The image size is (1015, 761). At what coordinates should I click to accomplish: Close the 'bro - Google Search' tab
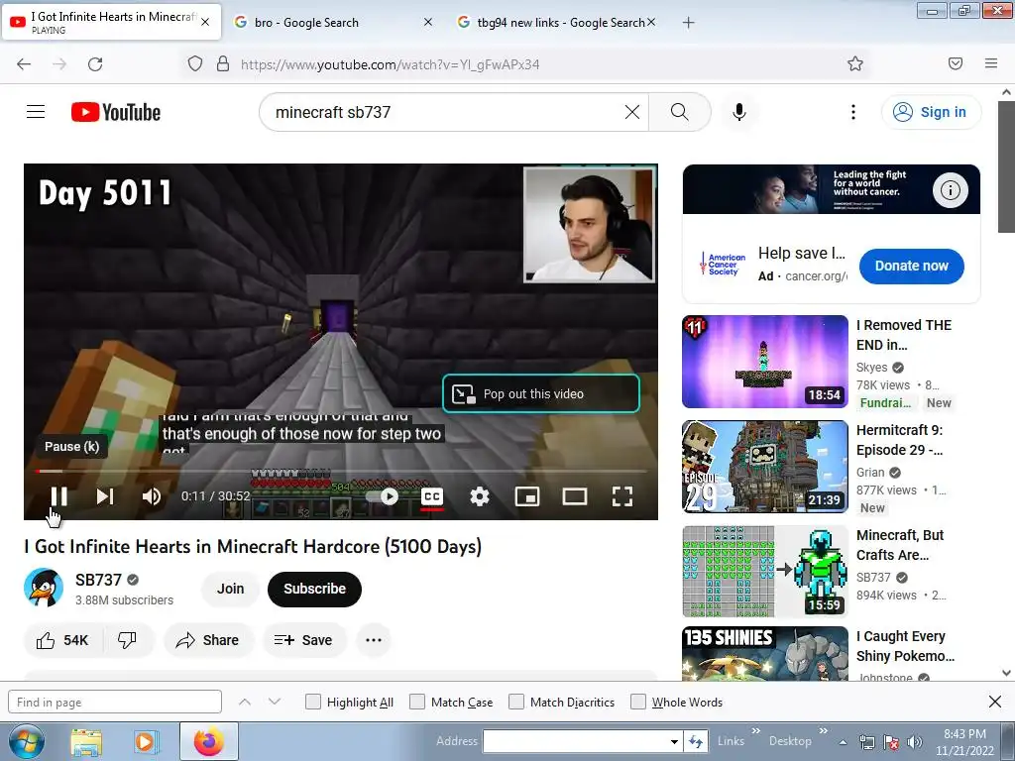[x=428, y=22]
